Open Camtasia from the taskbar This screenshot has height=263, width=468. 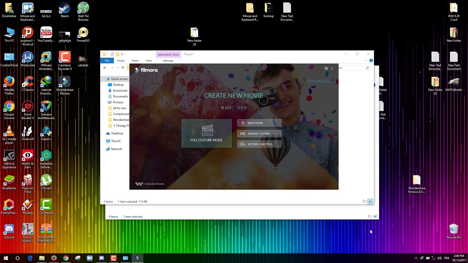[x=113, y=258]
